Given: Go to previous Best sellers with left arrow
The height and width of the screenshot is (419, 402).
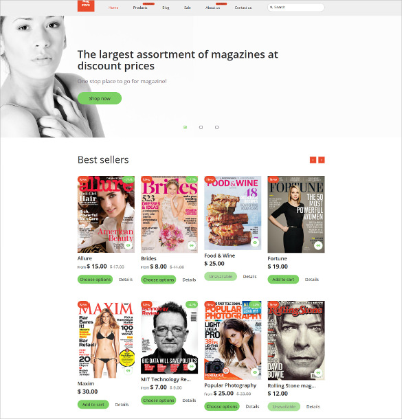Looking at the screenshot, I should pyautogui.click(x=313, y=160).
